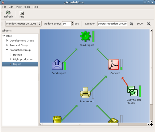Open the date selector Monday August 28, 2006
The height and width of the screenshot is (132, 155).
point(23,24)
